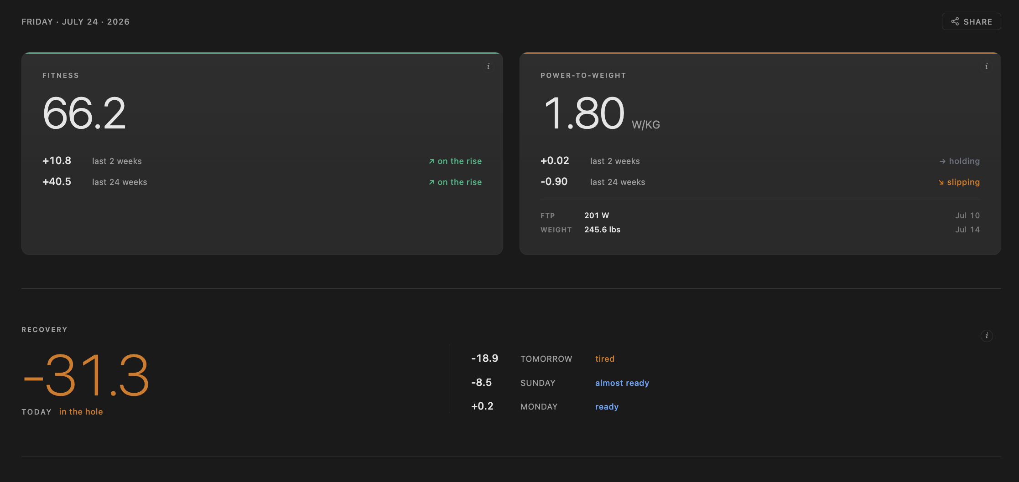Click the W/KG unit label
Screen dimensions: 1019x482
click(646, 125)
